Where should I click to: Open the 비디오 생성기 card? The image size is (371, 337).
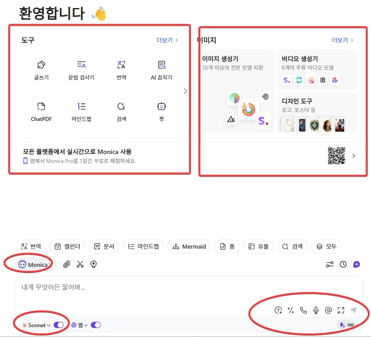click(x=316, y=70)
